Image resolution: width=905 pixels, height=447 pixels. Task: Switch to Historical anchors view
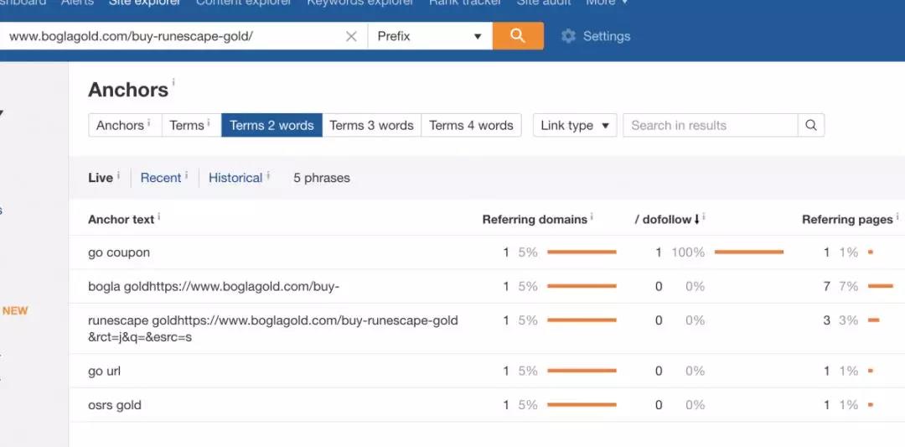tap(235, 178)
